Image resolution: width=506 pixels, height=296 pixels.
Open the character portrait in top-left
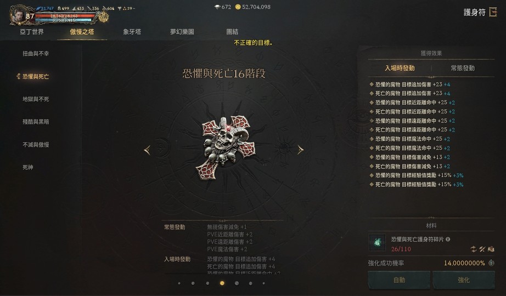click(18, 15)
